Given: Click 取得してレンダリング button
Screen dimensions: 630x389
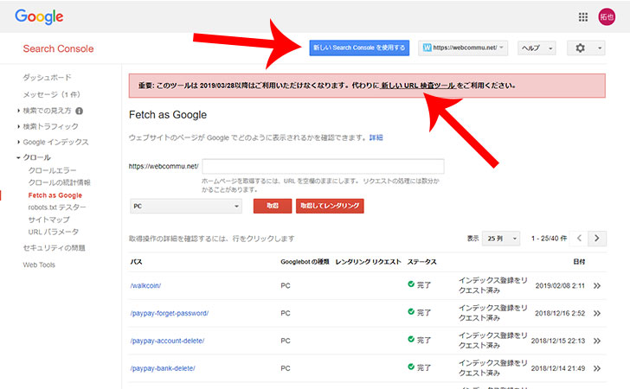Looking at the screenshot, I should point(330,206).
